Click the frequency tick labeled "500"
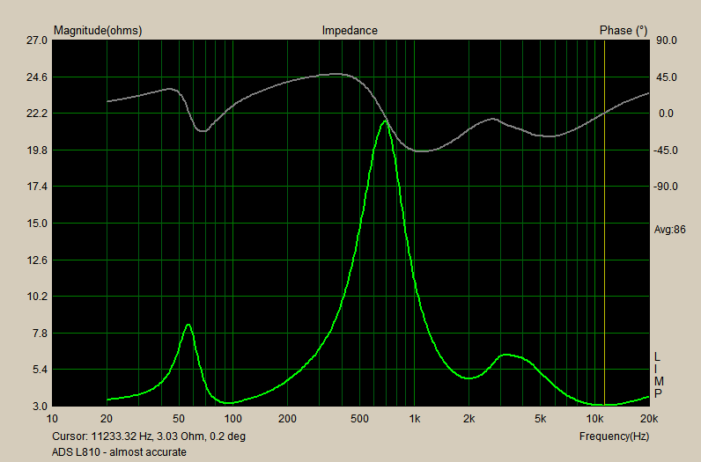The width and height of the screenshot is (701, 462). pos(359,419)
